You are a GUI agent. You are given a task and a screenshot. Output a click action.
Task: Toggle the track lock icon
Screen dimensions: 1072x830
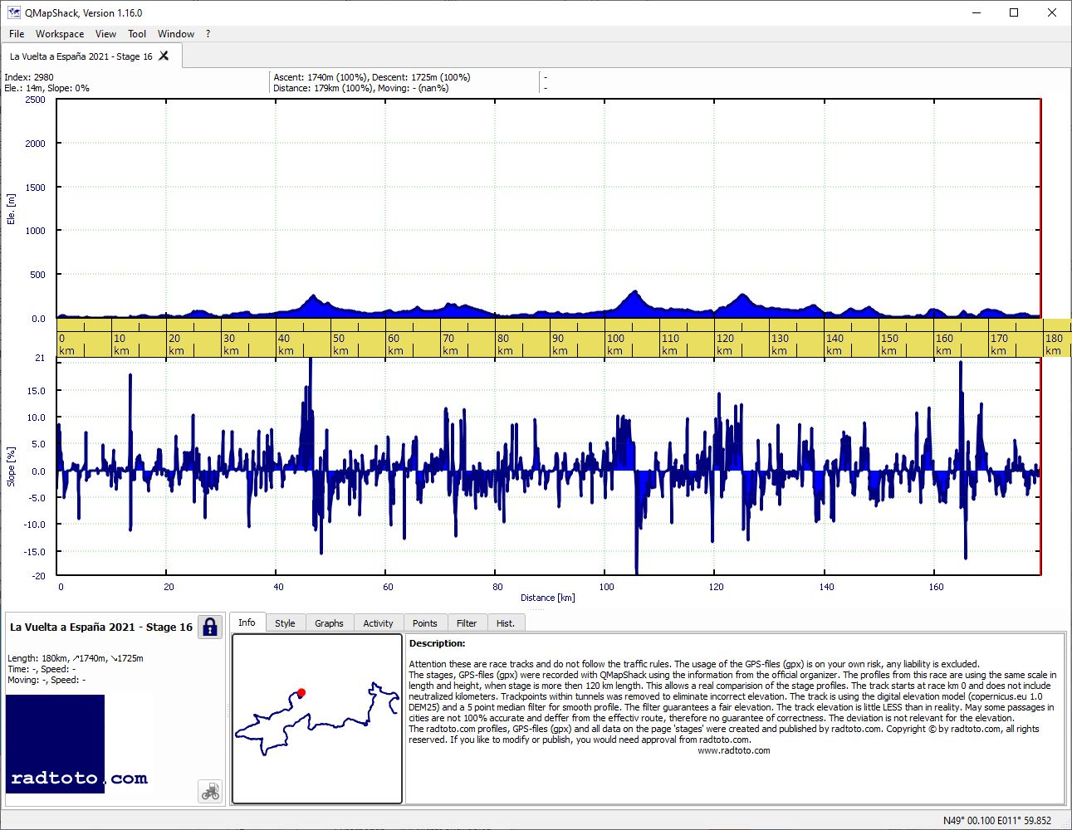click(x=210, y=627)
